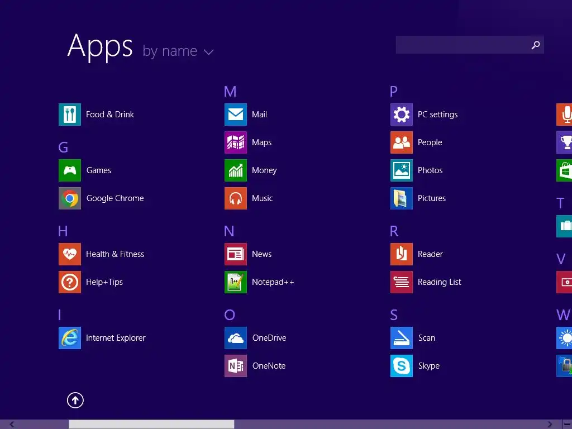
Task: Click the 'OneNote' label text
Action: coord(269,366)
